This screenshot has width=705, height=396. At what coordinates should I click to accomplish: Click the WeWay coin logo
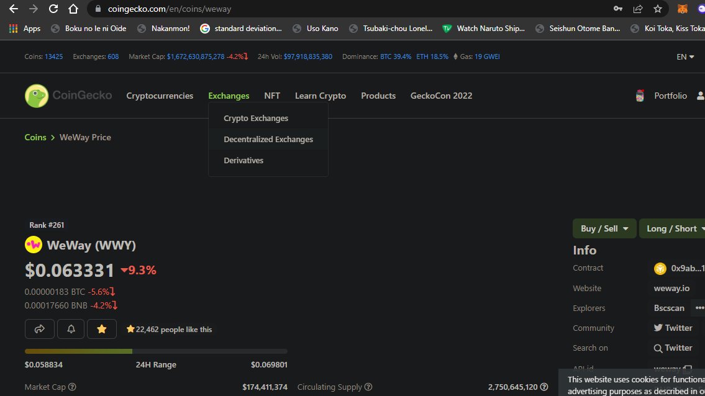point(34,245)
